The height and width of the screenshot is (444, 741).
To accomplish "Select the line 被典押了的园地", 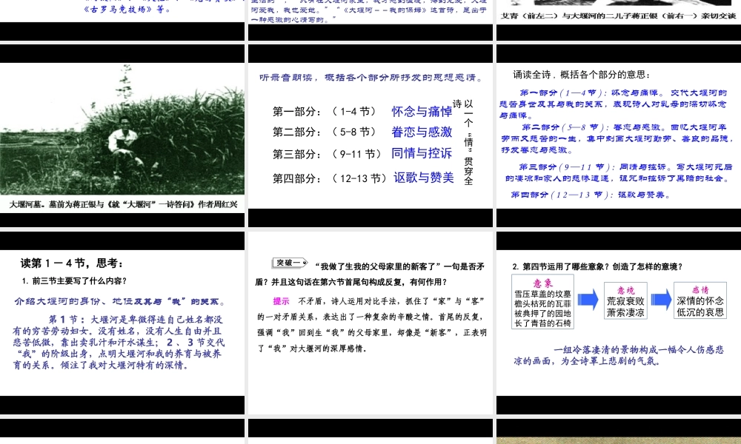I will (x=542, y=313).
